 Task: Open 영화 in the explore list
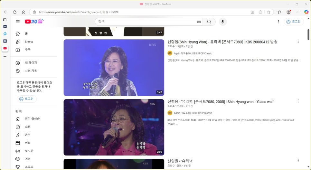pyautogui.click(x=34, y=143)
